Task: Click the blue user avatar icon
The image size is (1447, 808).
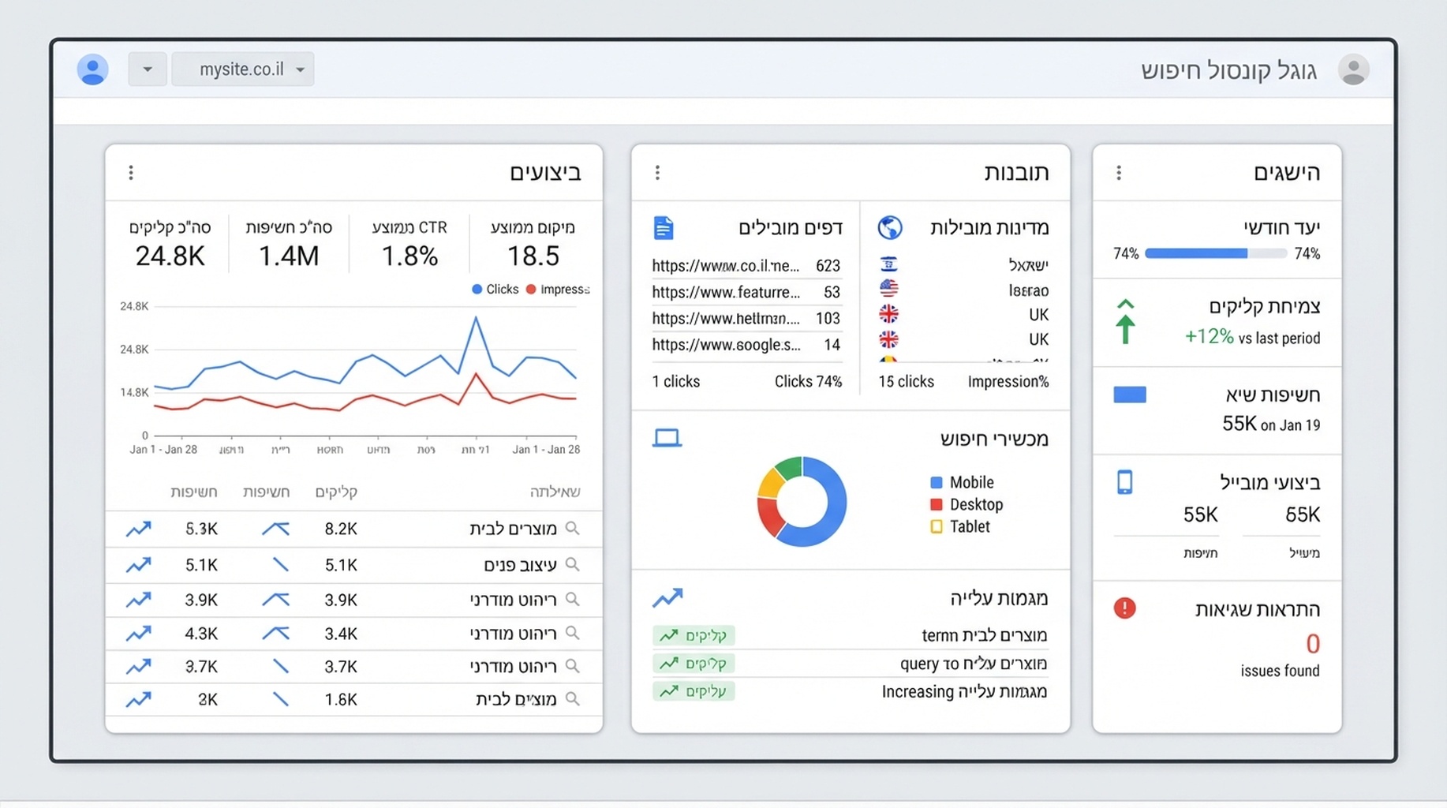Action: tap(92, 69)
